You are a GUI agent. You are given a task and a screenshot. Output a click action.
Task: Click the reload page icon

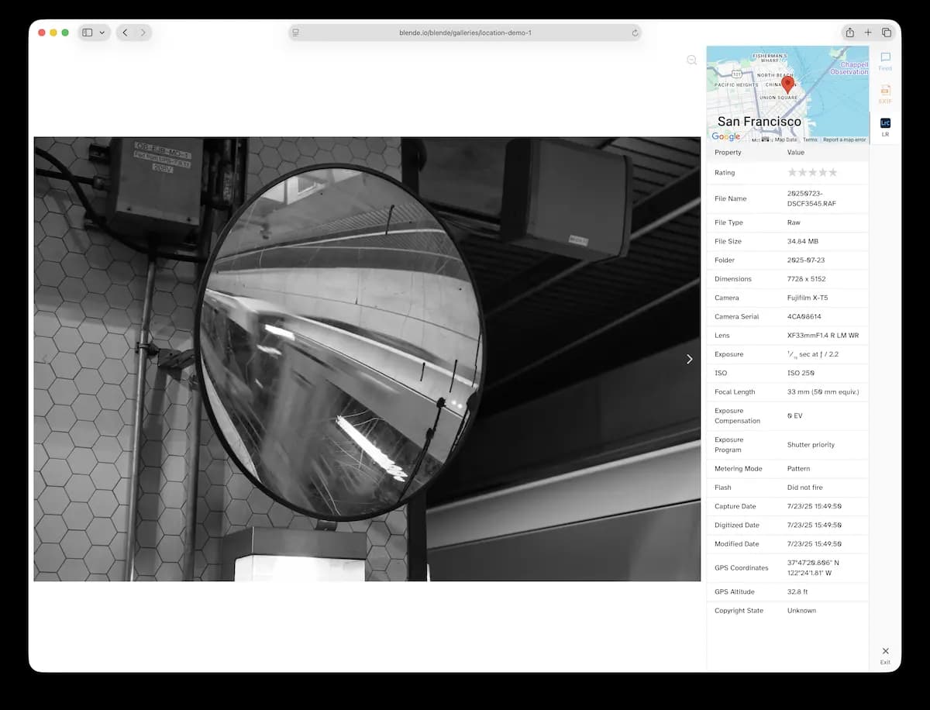click(x=634, y=33)
